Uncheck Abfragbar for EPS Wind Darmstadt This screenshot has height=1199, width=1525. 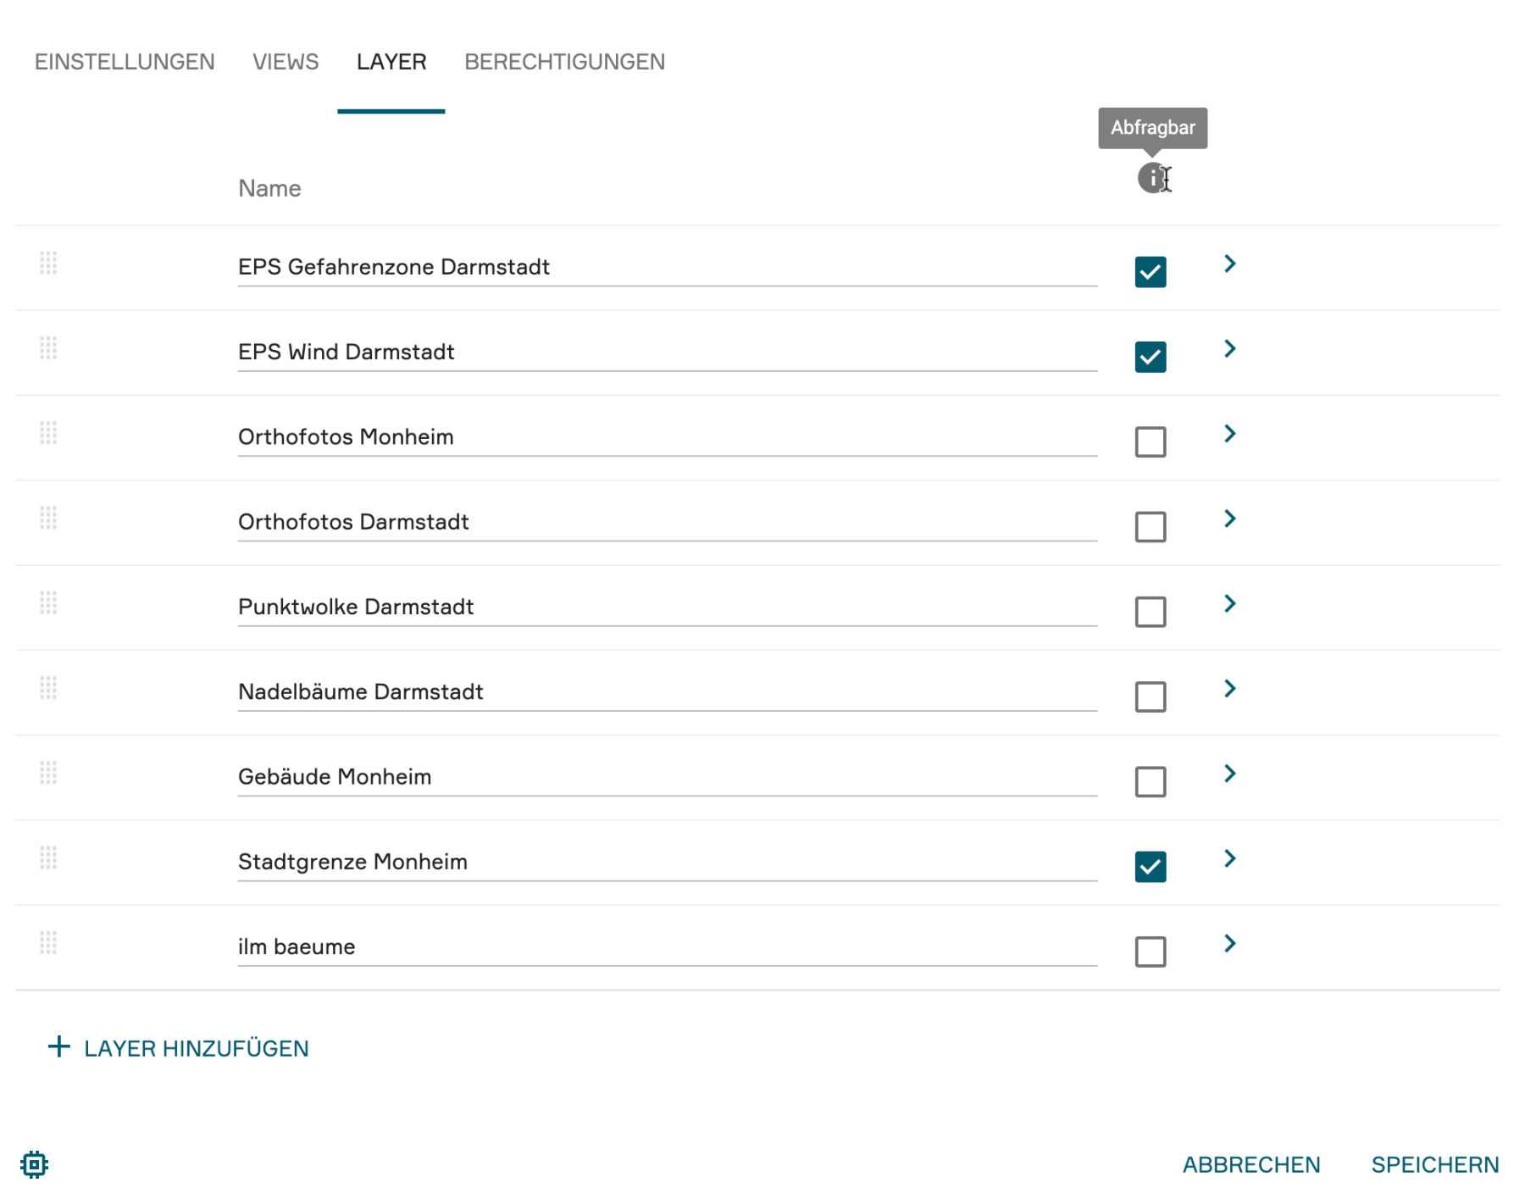[x=1150, y=357]
